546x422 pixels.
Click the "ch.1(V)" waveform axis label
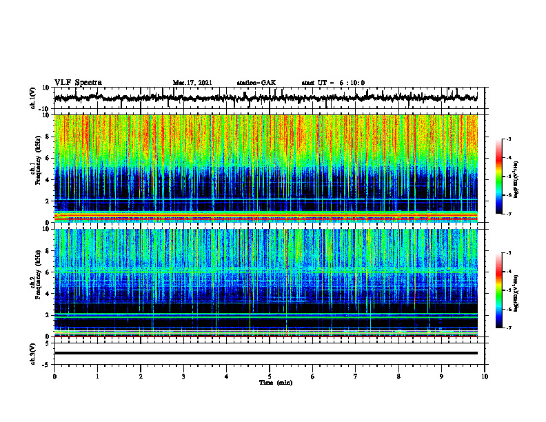pyautogui.click(x=33, y=98)
